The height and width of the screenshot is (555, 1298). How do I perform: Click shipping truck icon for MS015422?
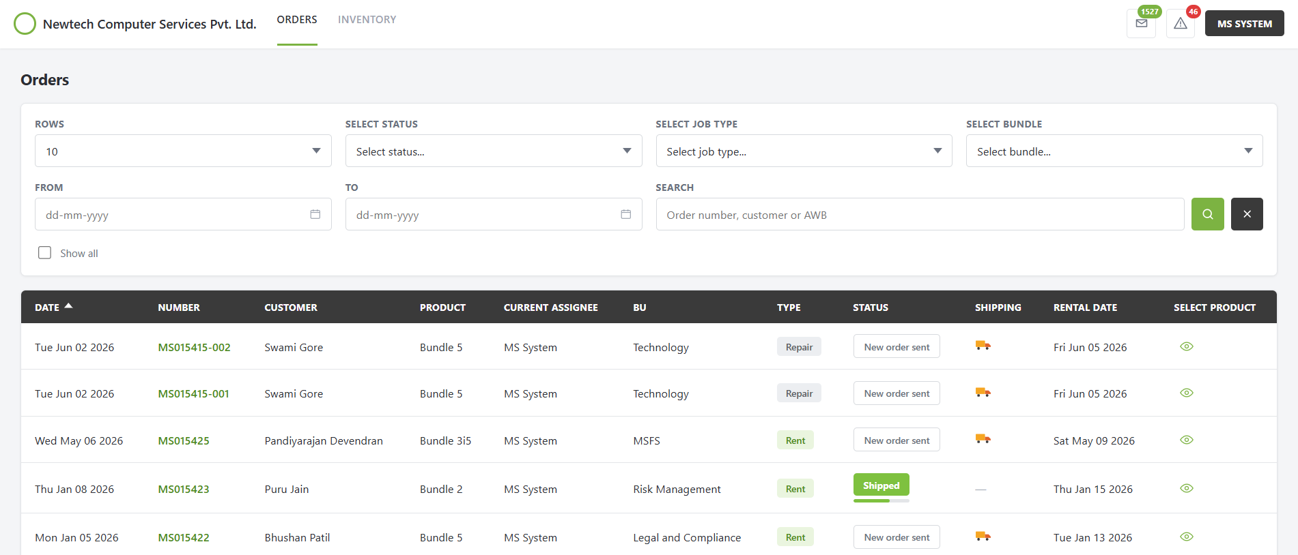tap(983, 536)
